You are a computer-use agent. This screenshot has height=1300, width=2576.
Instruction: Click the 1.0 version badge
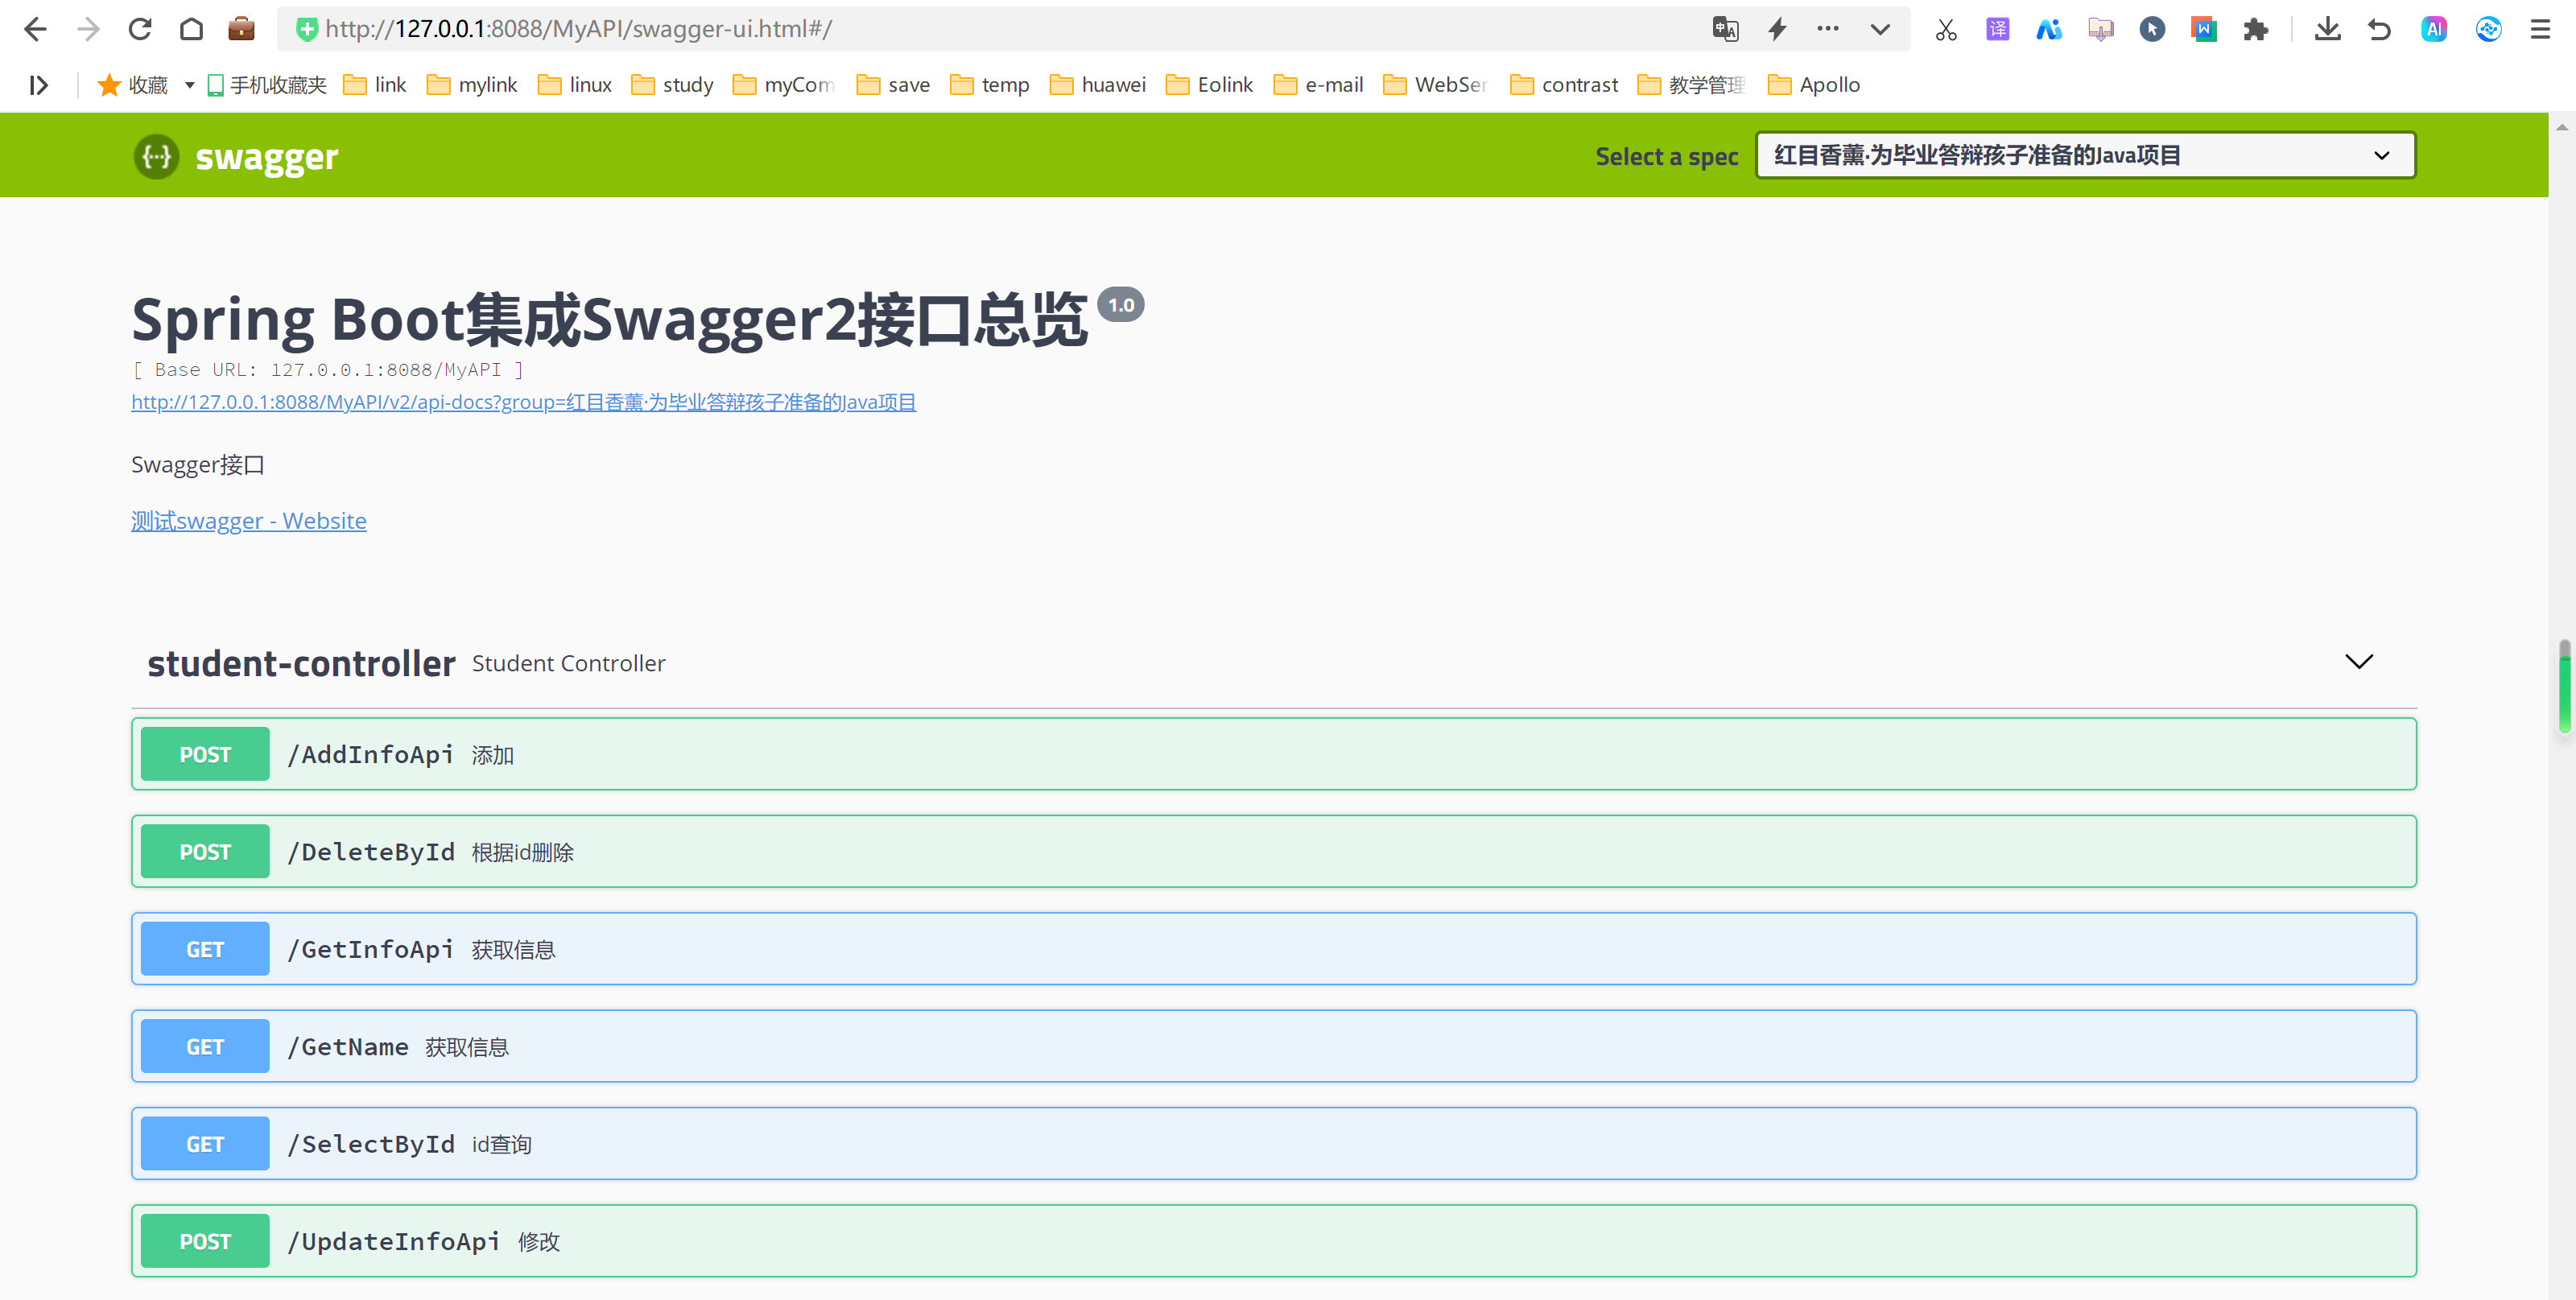pyautogui.click(x=1120, y=305)
